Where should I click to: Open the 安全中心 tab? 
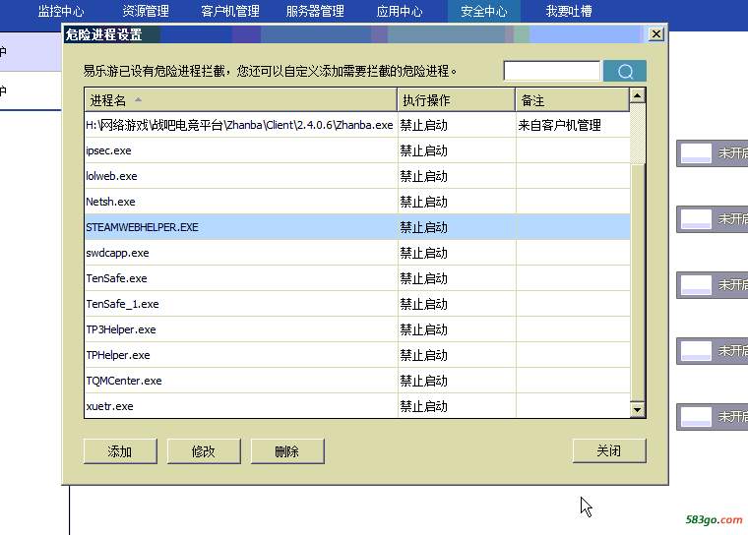[x=483, y=12]
